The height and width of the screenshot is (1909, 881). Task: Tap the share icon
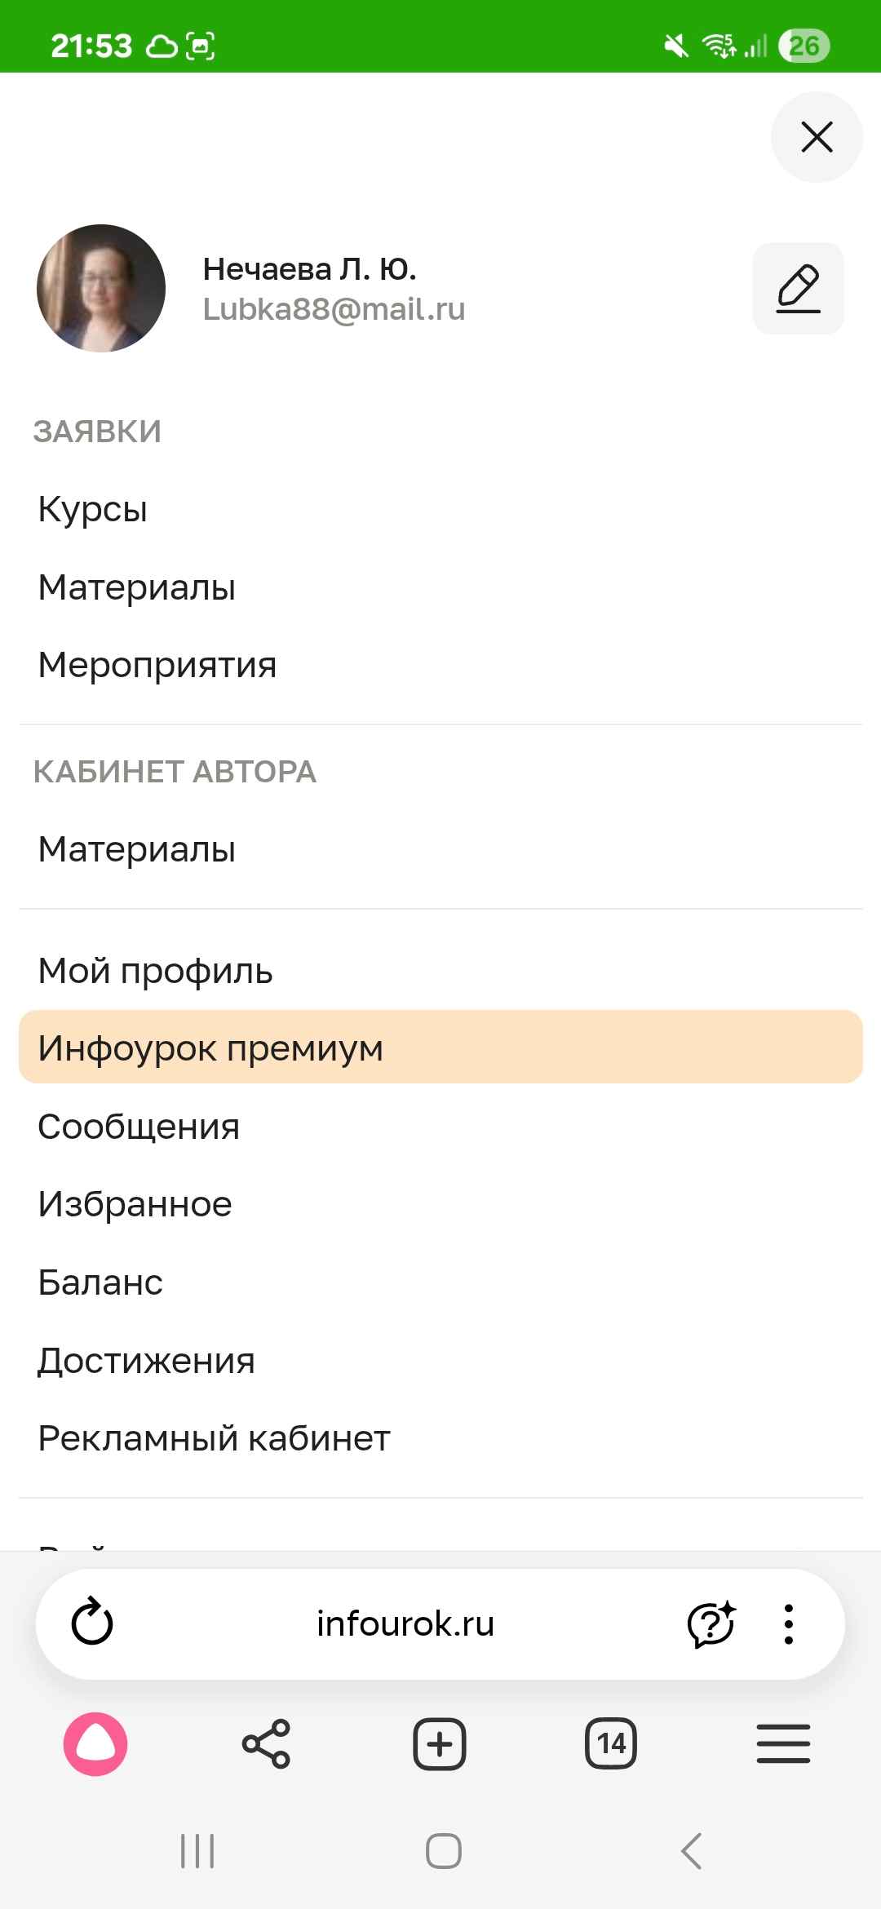(266, 1744)
